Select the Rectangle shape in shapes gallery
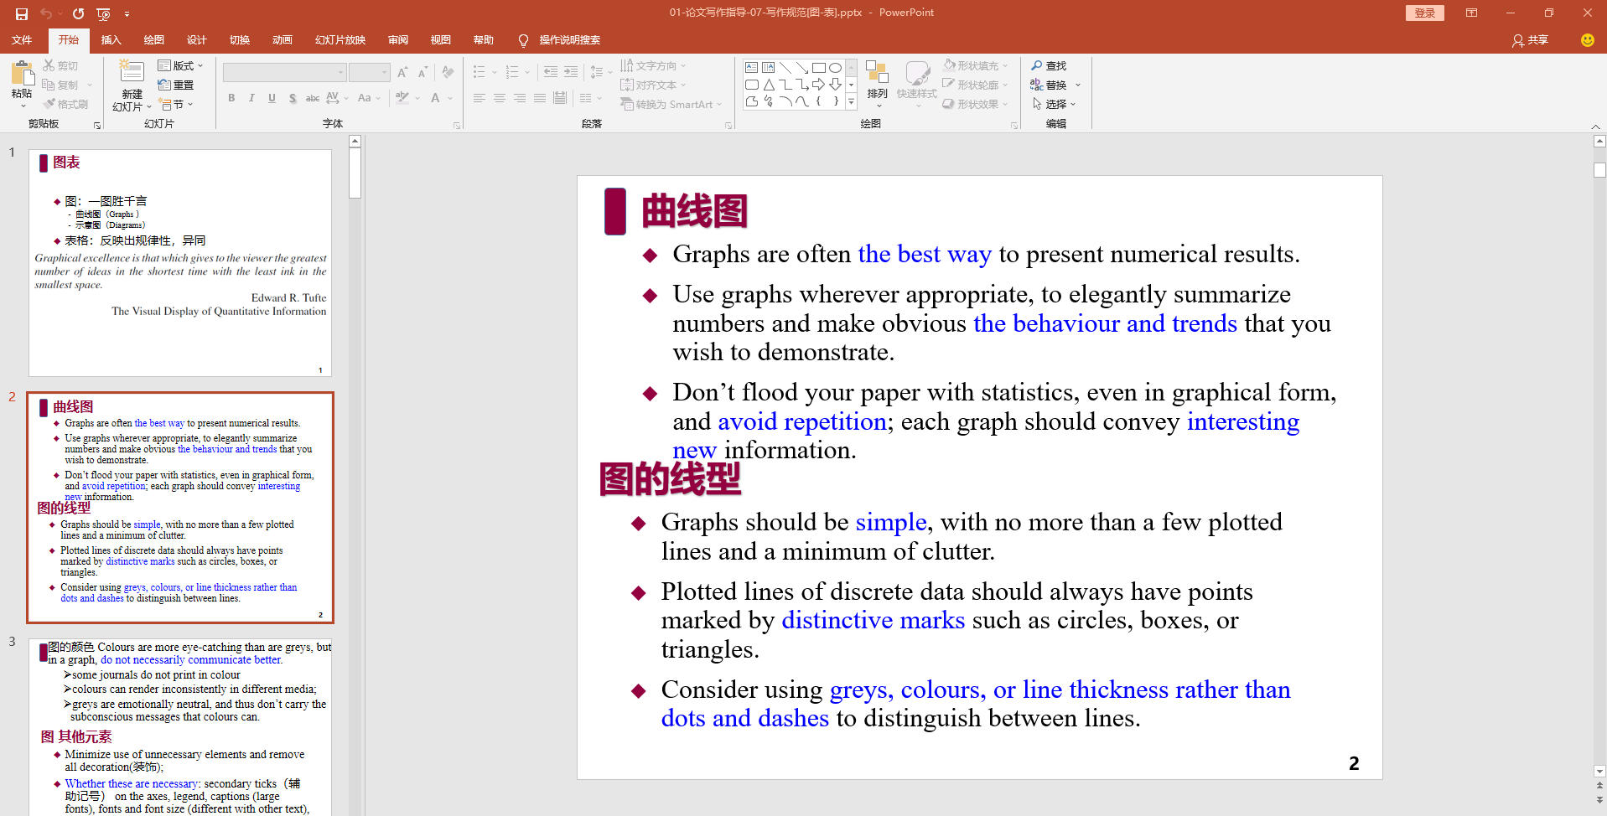1607x816 pixels. [x=818, y=68]
